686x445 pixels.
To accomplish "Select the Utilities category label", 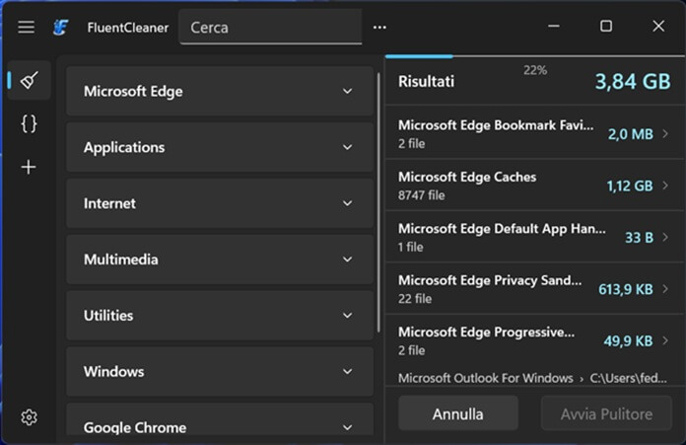I will coord(108,316).
